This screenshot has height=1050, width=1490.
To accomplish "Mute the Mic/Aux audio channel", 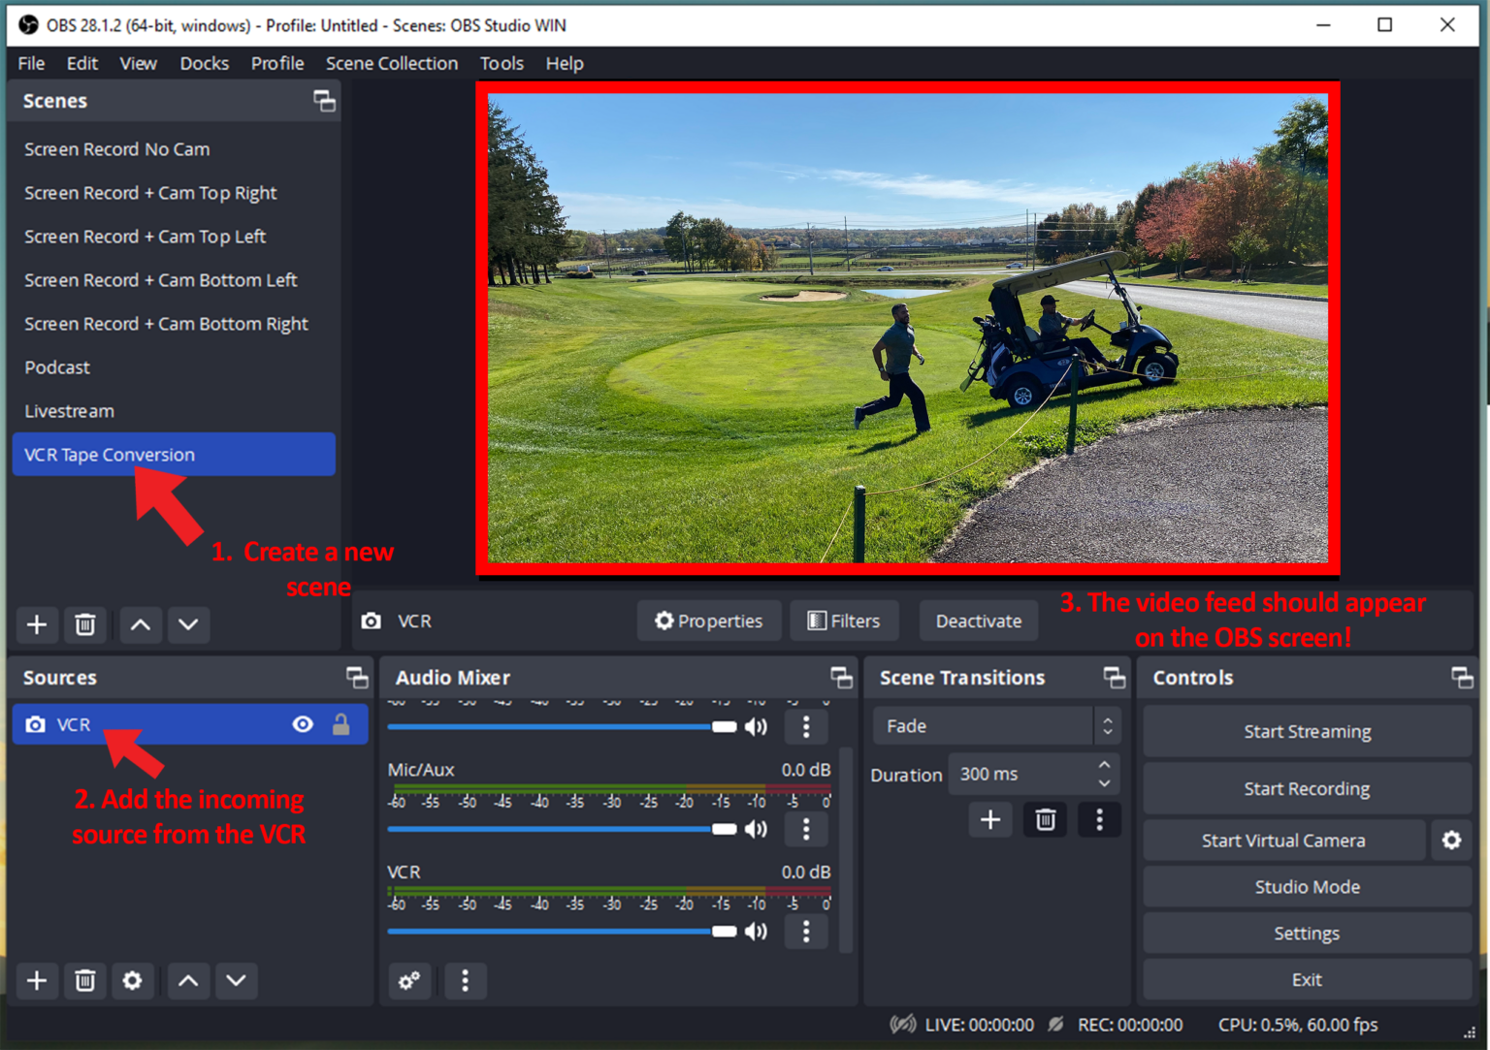I will click(x=756, y=829).
